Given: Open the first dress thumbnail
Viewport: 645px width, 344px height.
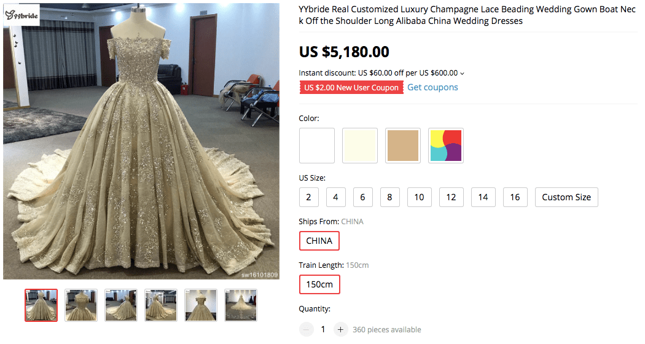Looking at the screenshot, I should coord(41,305).
